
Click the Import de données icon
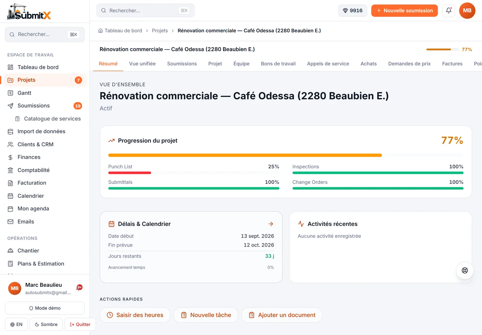[x=11, y=132]
